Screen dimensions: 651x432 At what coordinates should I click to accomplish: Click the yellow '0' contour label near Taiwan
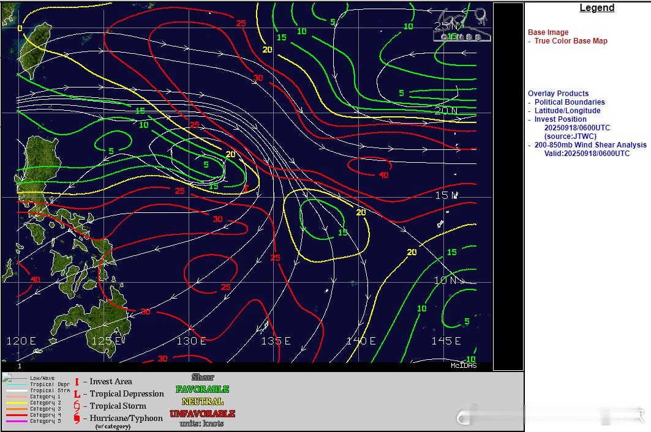click(x=20, y=28)
